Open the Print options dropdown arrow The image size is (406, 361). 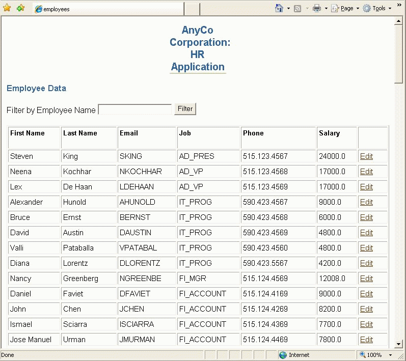tap(326, 9)
